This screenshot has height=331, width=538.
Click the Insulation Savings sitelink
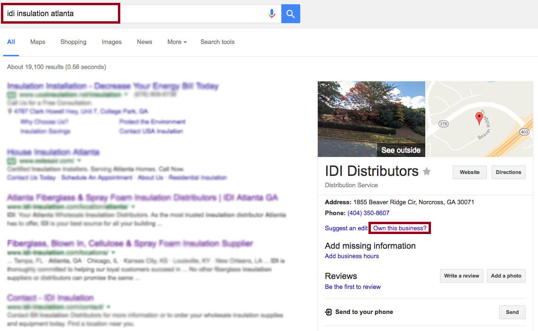(x=45, y=131)
